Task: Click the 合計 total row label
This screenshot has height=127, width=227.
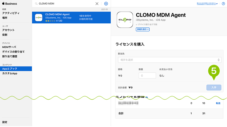Action: (x=121, y=114)
